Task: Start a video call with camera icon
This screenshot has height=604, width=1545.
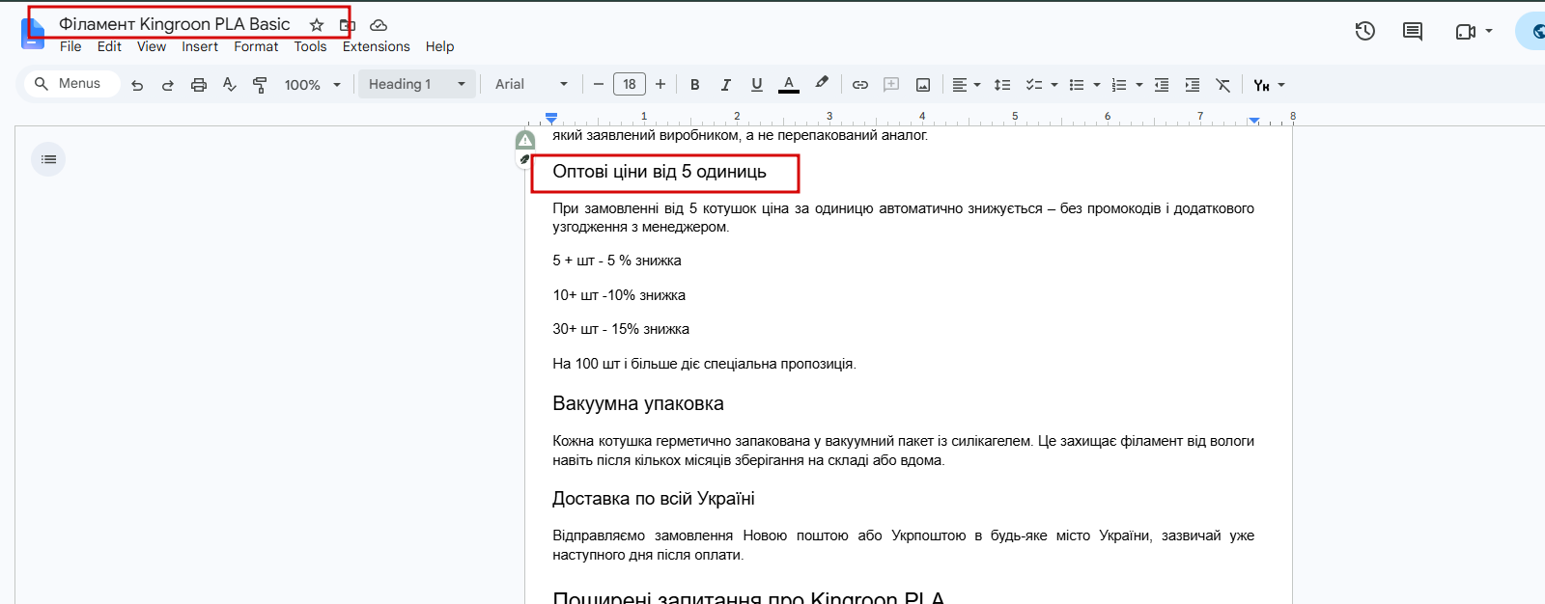Action: point(1465,31)
